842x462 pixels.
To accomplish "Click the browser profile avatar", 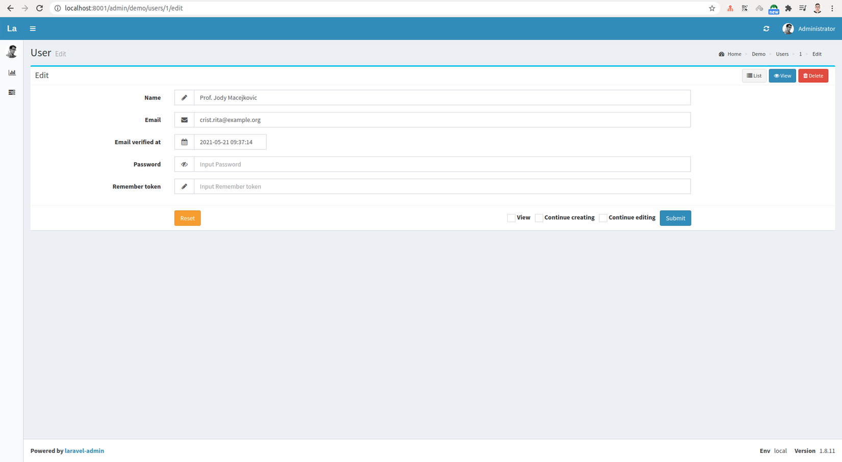I will click(x=818, y=8).
